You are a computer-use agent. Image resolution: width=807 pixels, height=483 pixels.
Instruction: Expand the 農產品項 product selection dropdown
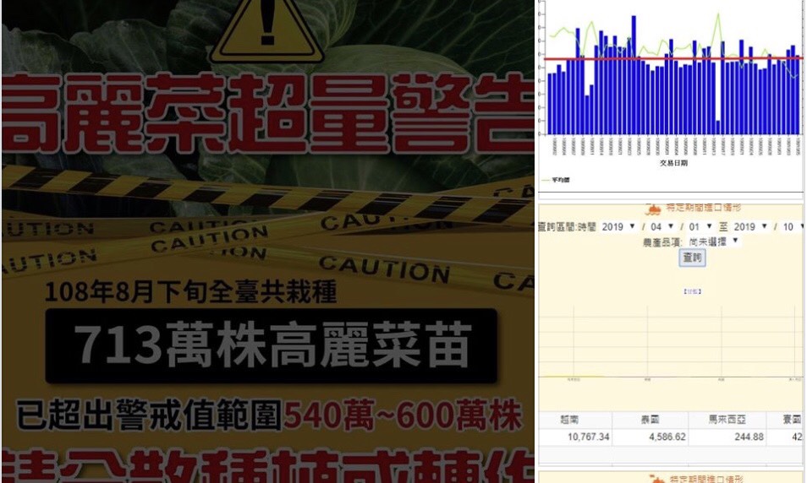713,241
